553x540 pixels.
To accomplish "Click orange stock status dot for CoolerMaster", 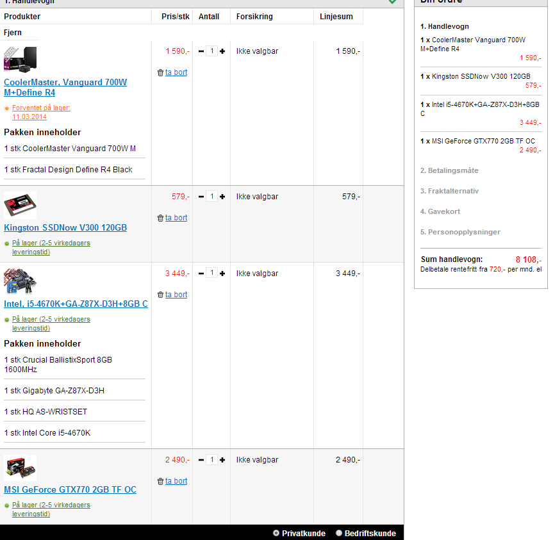I will point(6,108).
